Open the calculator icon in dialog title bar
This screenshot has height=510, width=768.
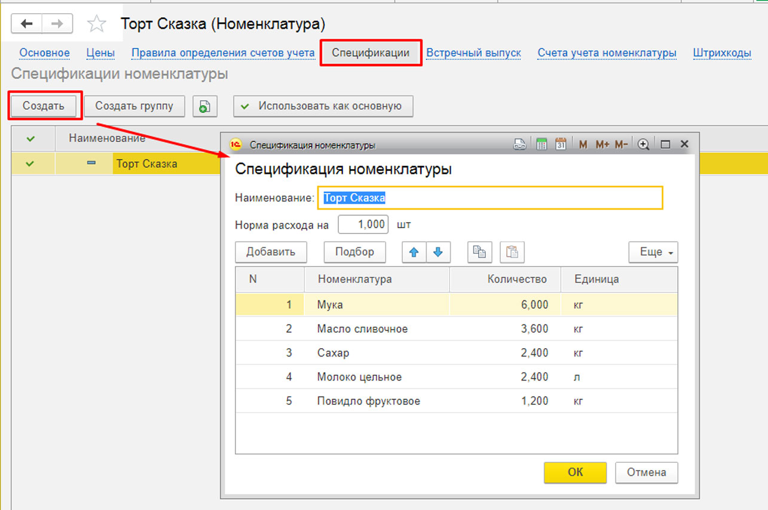(541, 145)
